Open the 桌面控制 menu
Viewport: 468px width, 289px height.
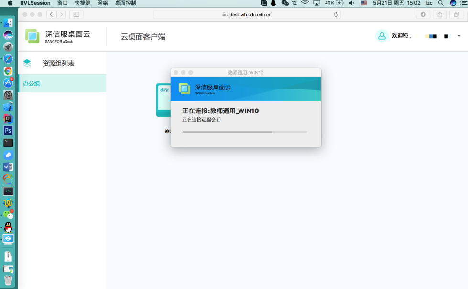click(x=125, y=3)
